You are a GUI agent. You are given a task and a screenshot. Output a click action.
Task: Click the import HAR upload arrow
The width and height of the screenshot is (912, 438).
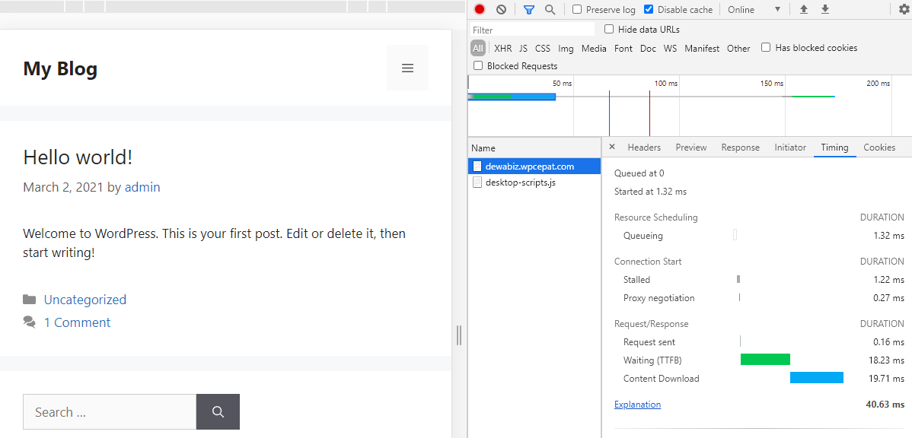click(803, 9)
